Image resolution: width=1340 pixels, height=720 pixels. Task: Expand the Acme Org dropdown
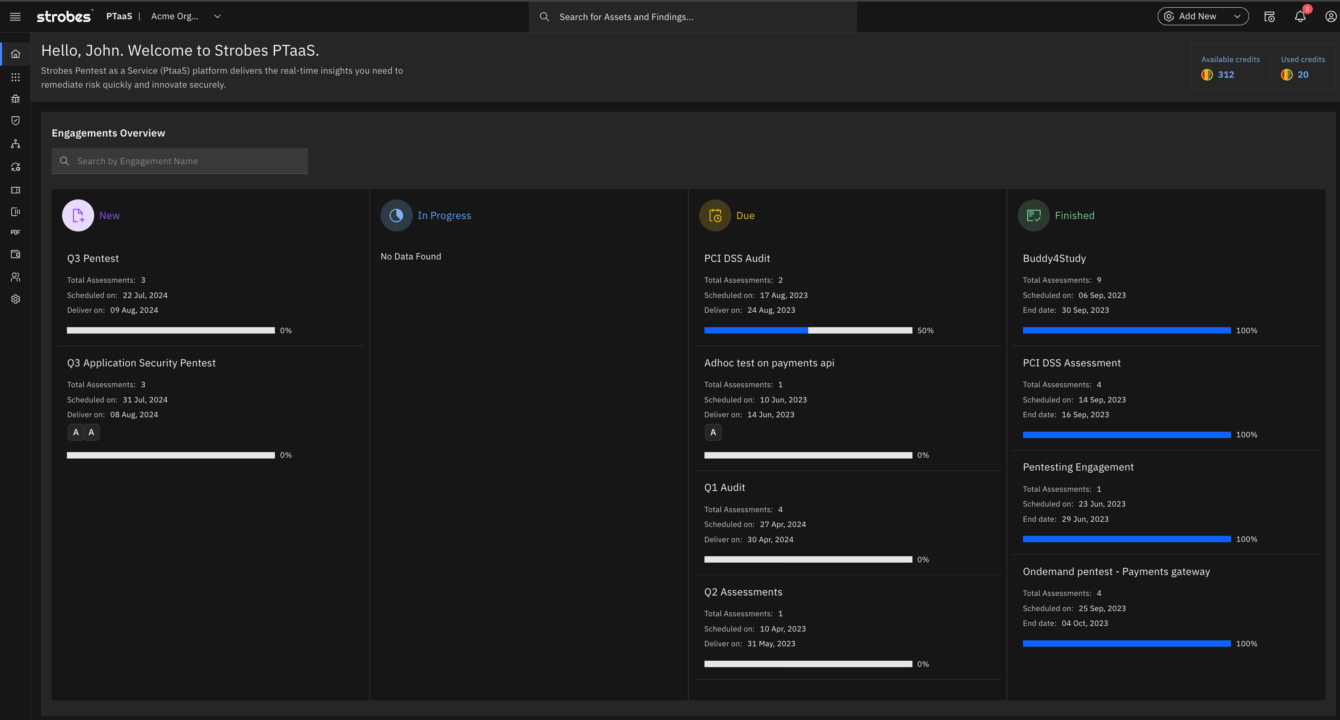click(x=218, y=17)
